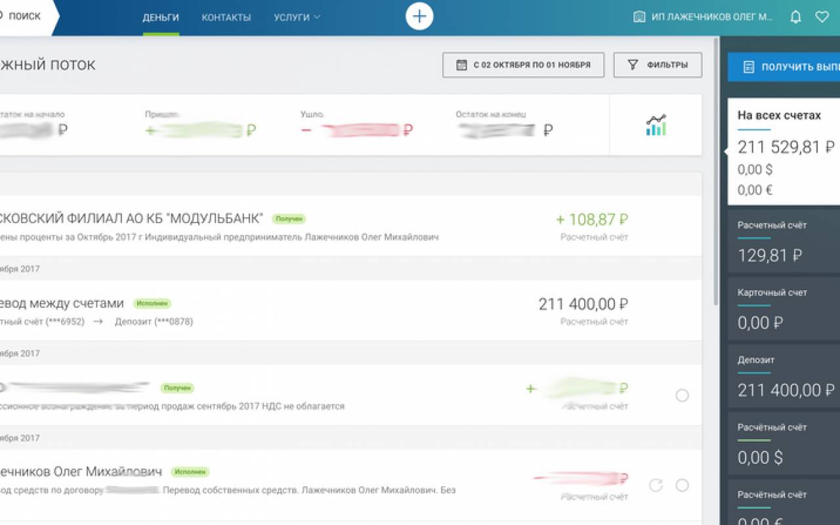Switch to the Деньги tab
Image resolution: width=840 pixels, height=525 pixels.
161,18
